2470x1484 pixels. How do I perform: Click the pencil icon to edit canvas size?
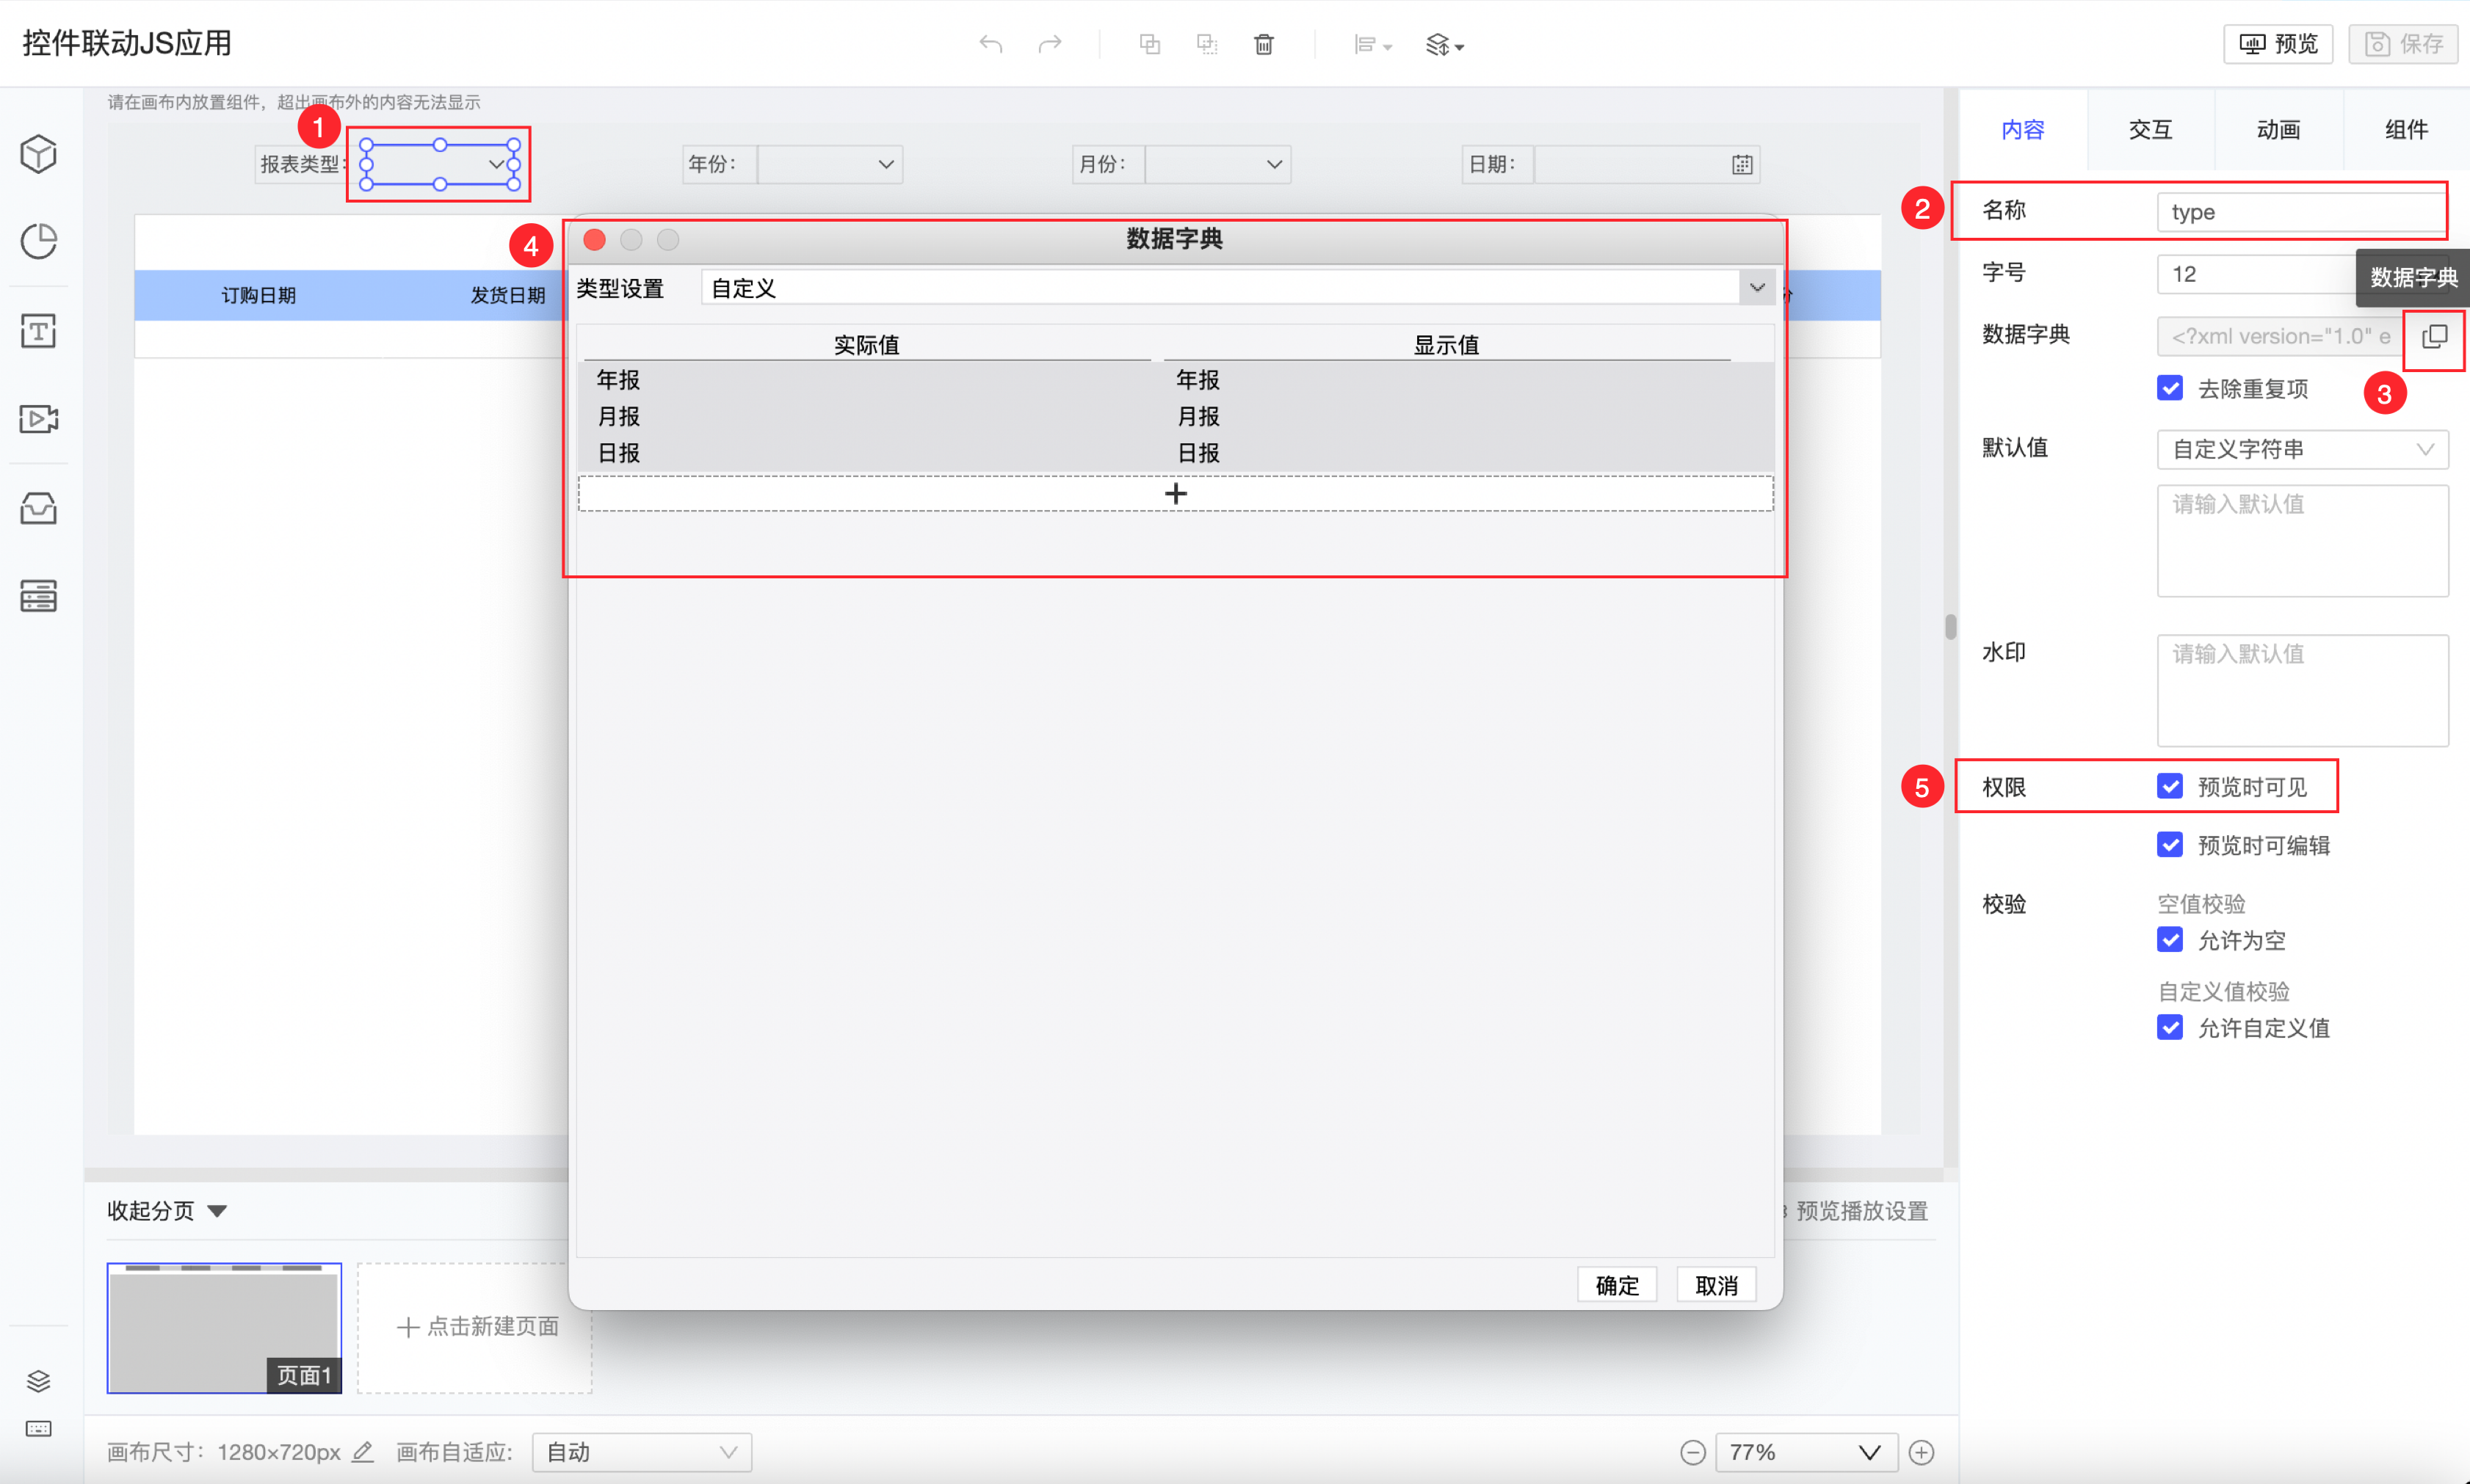[363, 1452]
